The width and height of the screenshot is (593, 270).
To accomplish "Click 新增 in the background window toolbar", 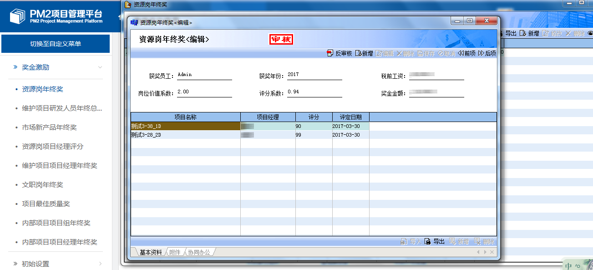I will tap(530, 33).
